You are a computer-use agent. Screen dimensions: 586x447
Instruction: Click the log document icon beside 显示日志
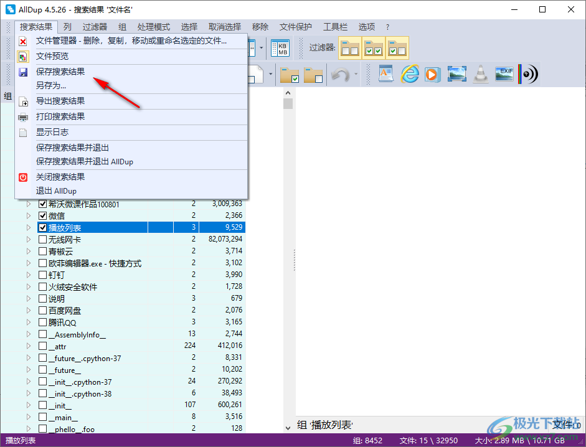(23, 133)
